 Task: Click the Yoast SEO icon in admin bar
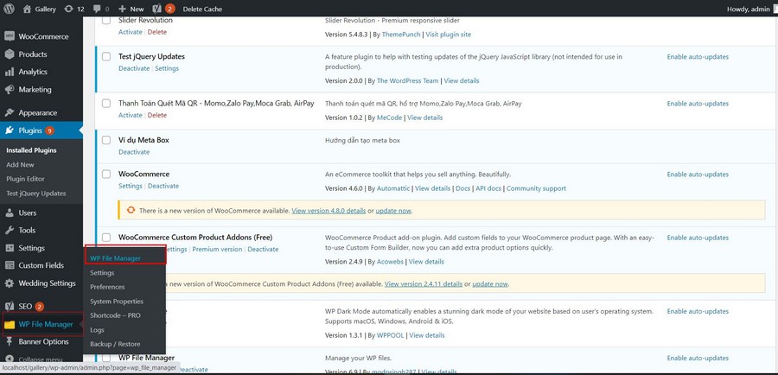coord(157,9)
